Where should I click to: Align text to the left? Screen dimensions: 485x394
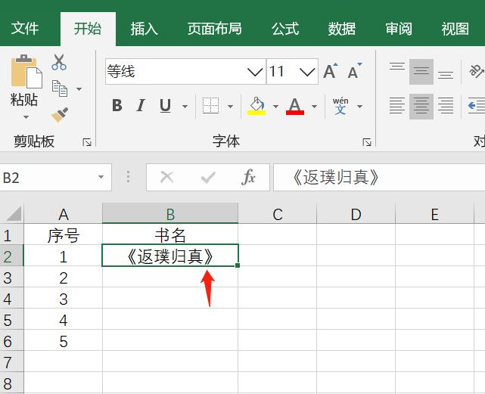coord(397,106)
